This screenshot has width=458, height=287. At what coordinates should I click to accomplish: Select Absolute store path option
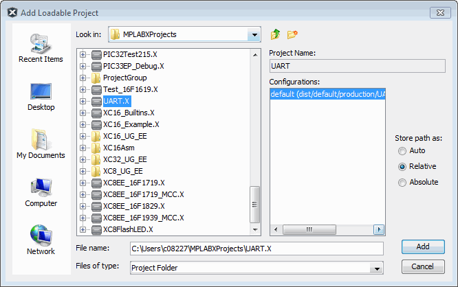pyautogui.click(x=402, y=182)
